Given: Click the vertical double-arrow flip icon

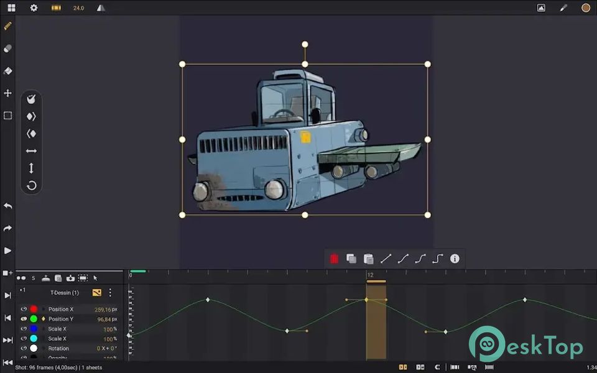Looking at the screenshot, I should click(x=31, y=168).
